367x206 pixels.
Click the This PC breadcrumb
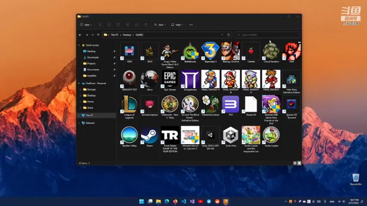115,35
